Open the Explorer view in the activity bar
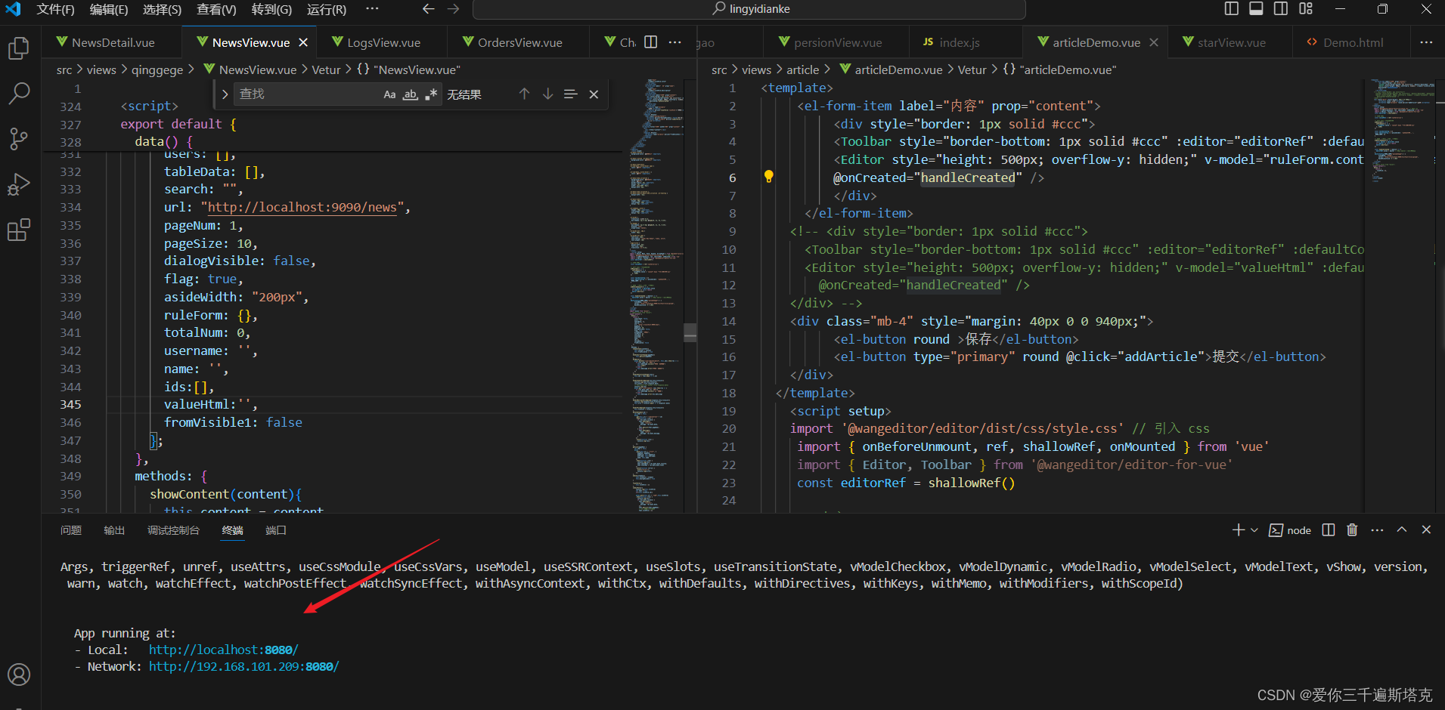1445x710 pixels. point(19,48)
